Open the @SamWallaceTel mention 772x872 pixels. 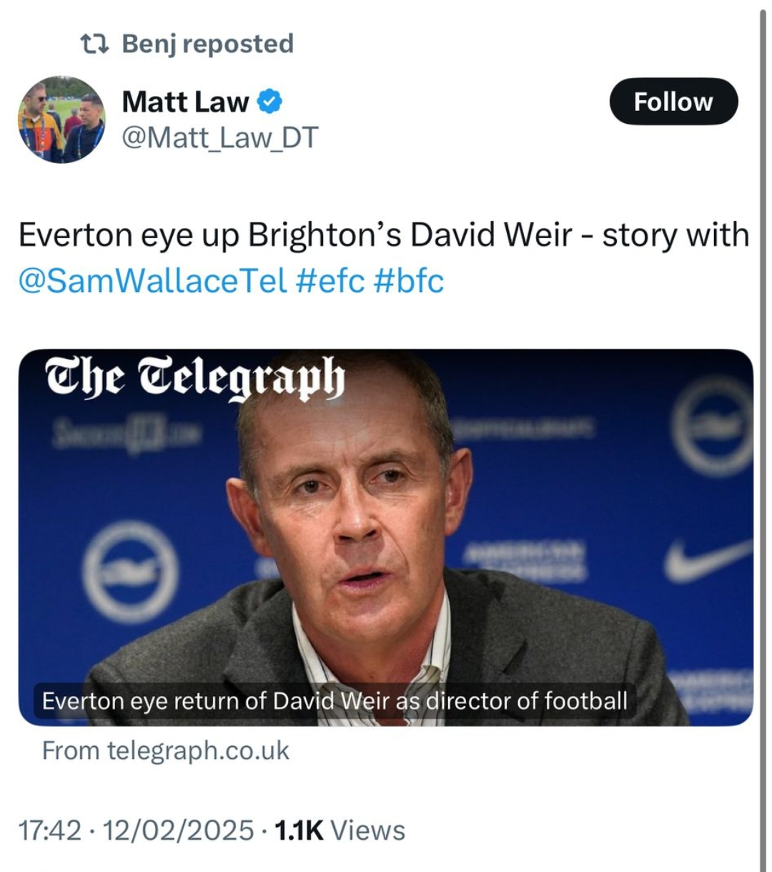click(152, 280)
